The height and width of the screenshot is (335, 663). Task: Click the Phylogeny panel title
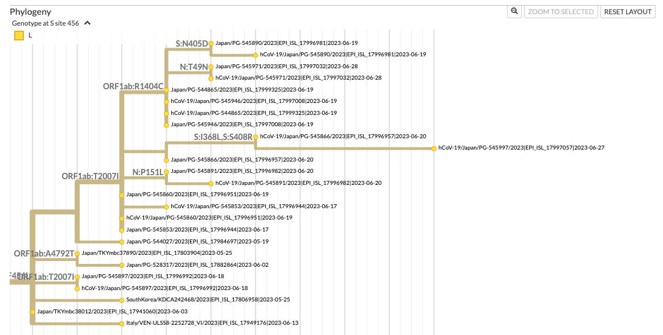[x=30, y=11]
